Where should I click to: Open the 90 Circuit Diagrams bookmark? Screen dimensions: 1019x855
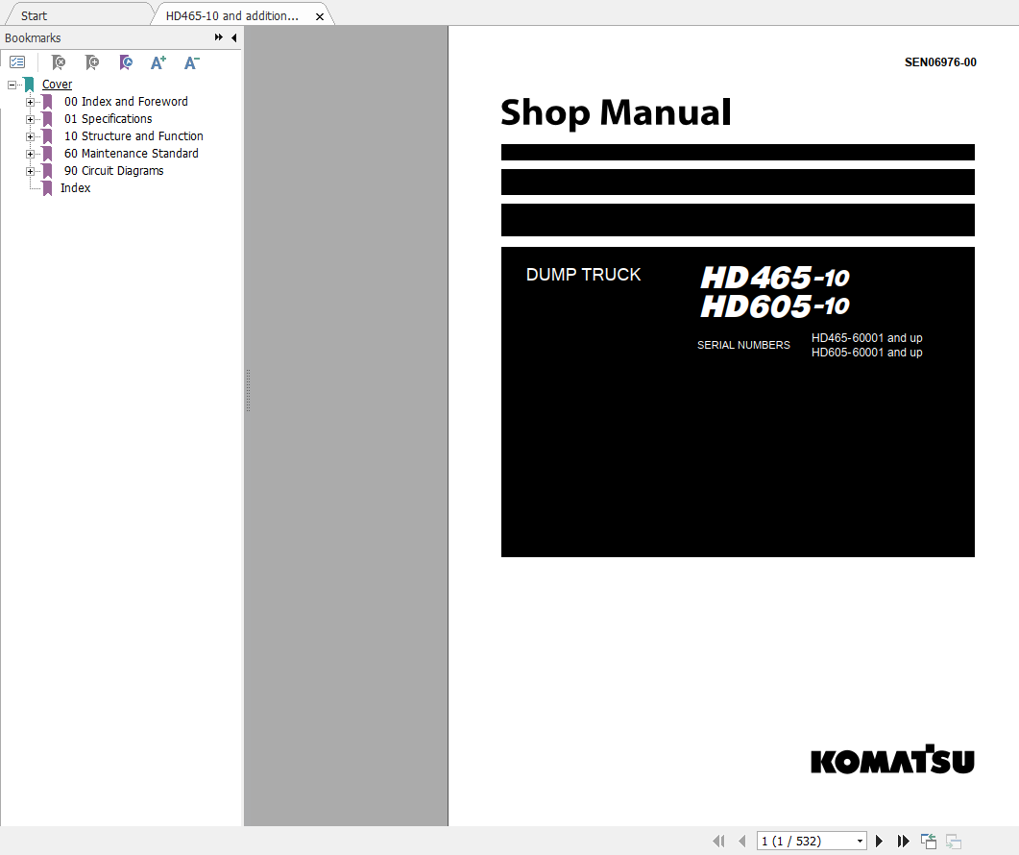pos(113,170)
